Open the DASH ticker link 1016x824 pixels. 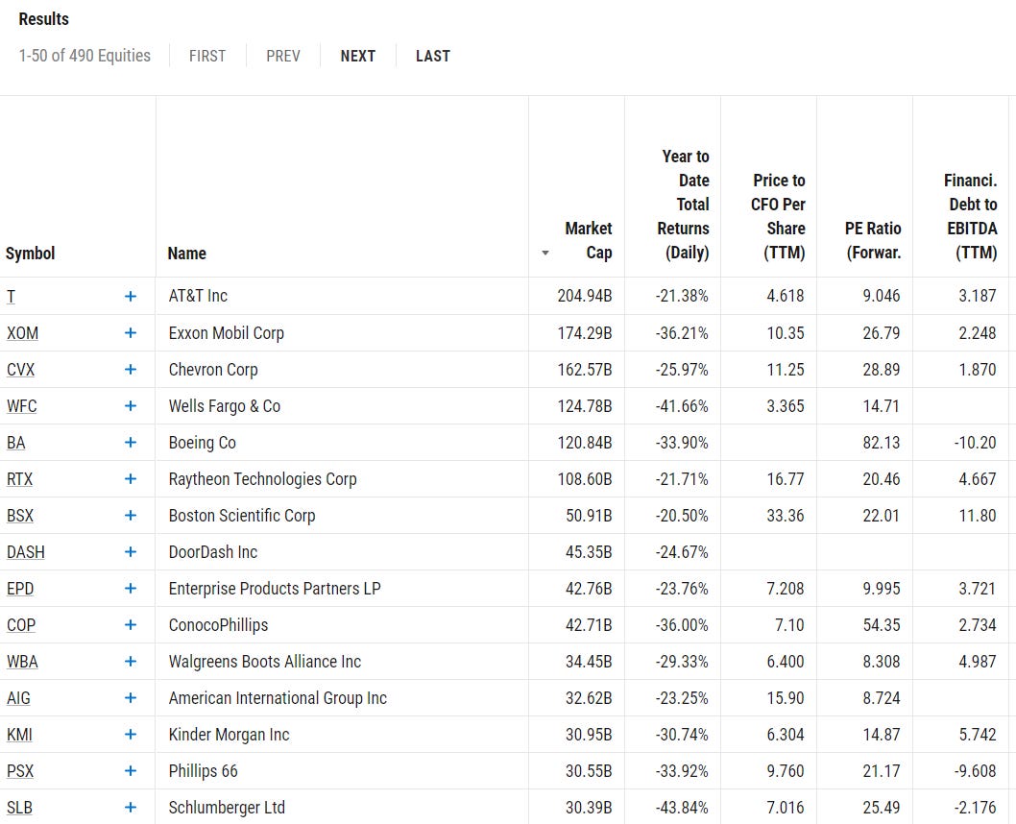click(x=26, y=552)
